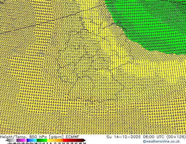Click the '[gdpm]' unit label
Viewport: 186px width, 144px height.
click(56, 137)
